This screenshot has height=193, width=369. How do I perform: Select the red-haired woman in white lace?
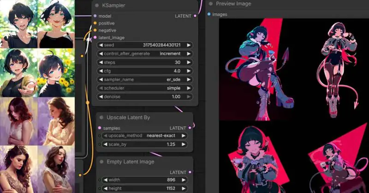tap(18, 121)
